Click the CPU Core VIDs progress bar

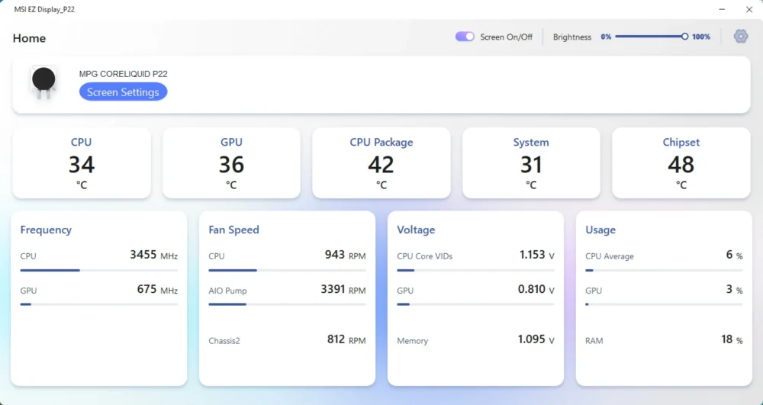[x=475, y=270]
